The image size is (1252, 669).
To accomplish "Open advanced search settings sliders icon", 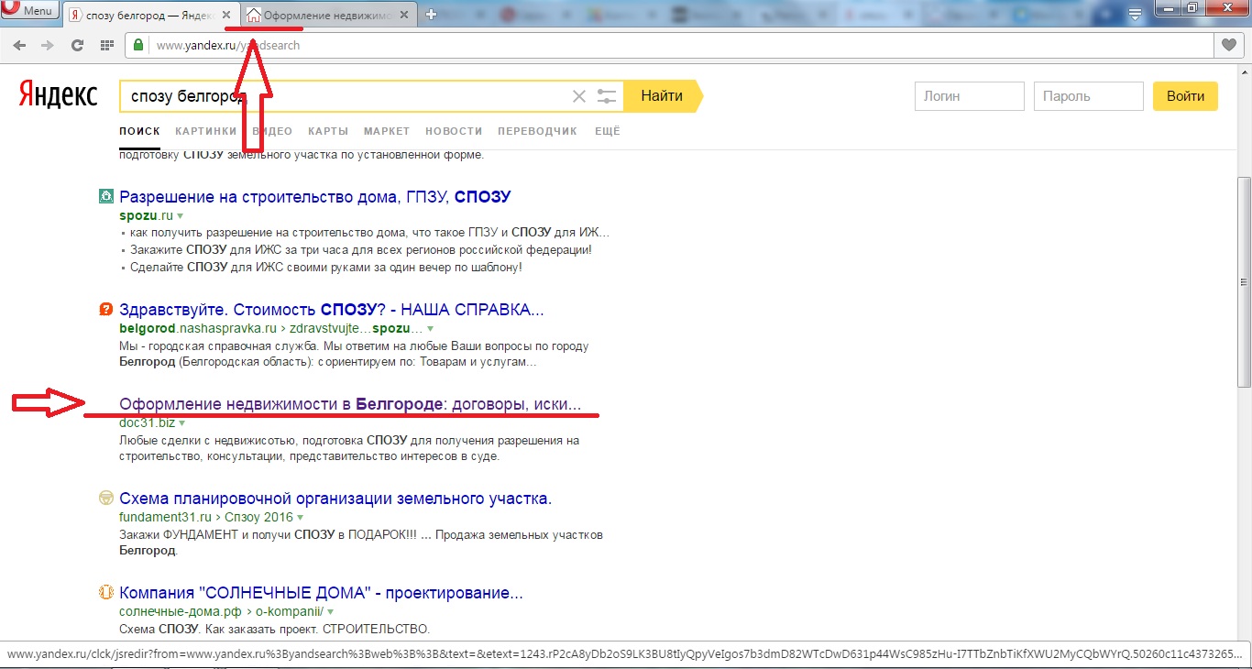I will point(606,96).
